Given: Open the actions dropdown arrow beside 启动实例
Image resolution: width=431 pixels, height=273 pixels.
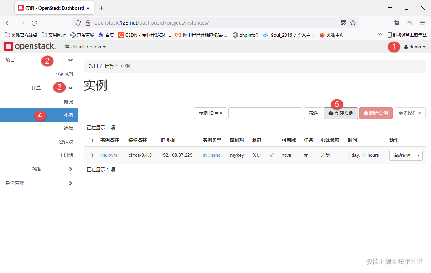Looking at the screenshot, I should point(418,155).
